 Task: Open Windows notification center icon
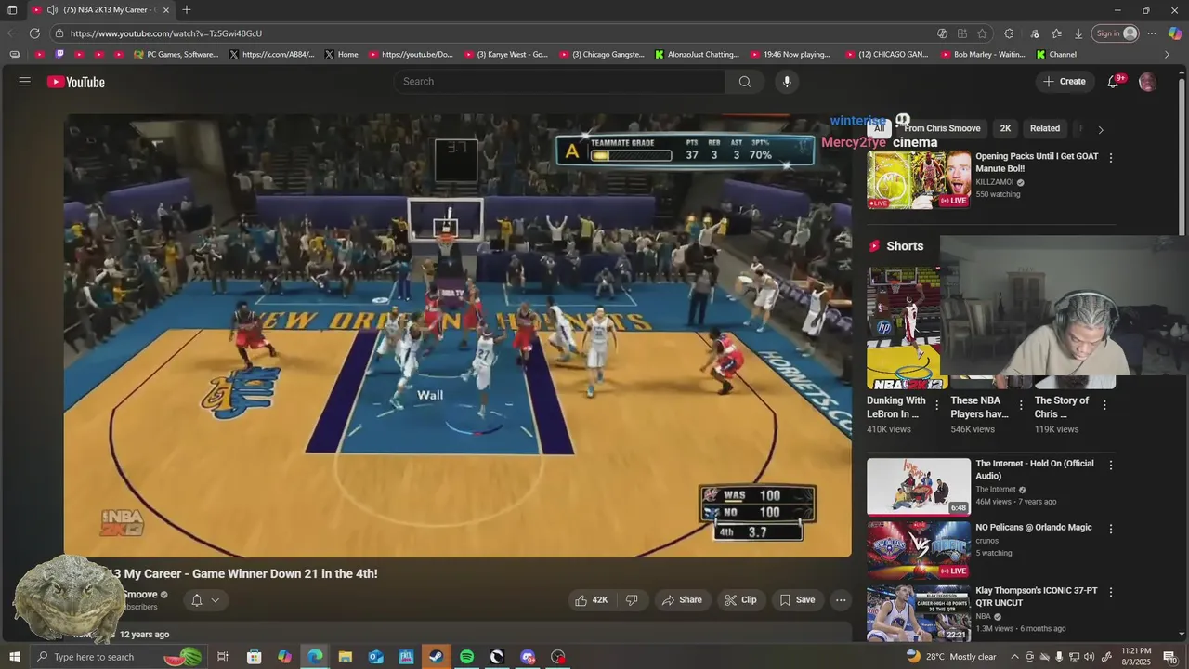1170,657
